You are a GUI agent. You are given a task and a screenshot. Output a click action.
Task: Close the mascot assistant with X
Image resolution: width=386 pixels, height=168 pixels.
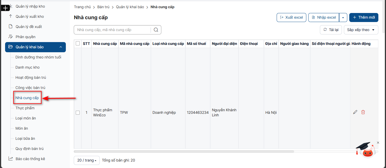(378, 143)
